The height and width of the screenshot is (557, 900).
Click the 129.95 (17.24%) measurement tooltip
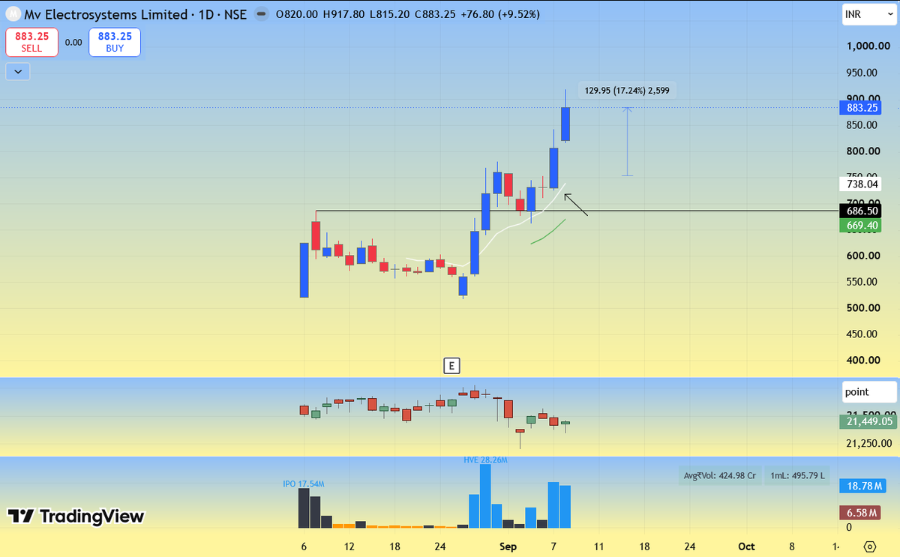(x=627, y=90)
